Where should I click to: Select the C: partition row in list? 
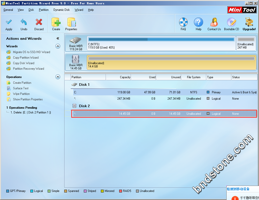tap(165, 92)
